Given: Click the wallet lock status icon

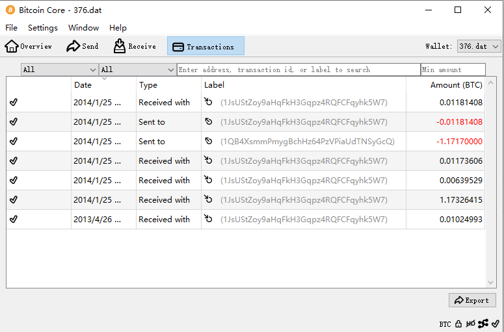Looking at the screenshot, I should tap(458, 324).
